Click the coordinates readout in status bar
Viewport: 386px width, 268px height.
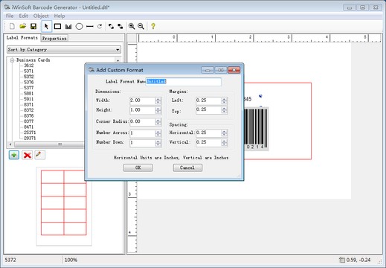[358, 260]
